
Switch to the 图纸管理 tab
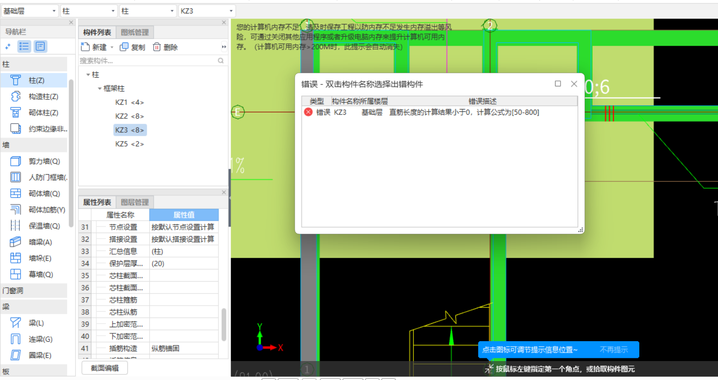pos(135,32)
